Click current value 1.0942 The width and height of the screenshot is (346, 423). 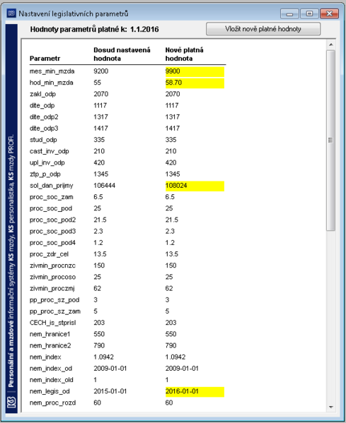click(x=103, y=357)
